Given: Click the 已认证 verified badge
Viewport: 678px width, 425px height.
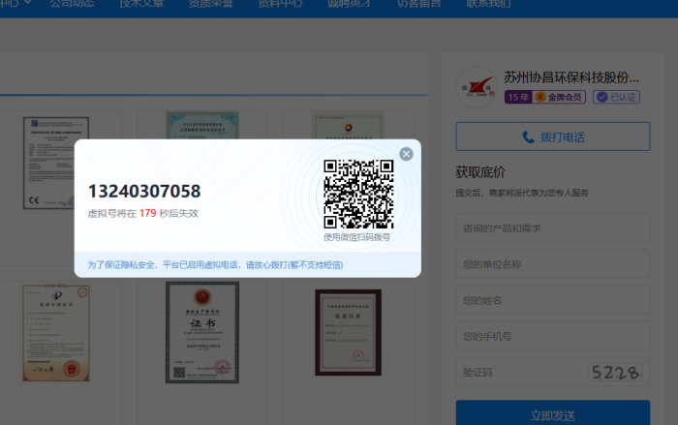Looking at the screenshot, I should point(616,98).
